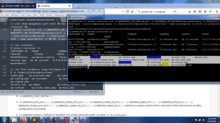Open Firefox File menu
This screenshot has width=220, height=123.
[2, 1]
